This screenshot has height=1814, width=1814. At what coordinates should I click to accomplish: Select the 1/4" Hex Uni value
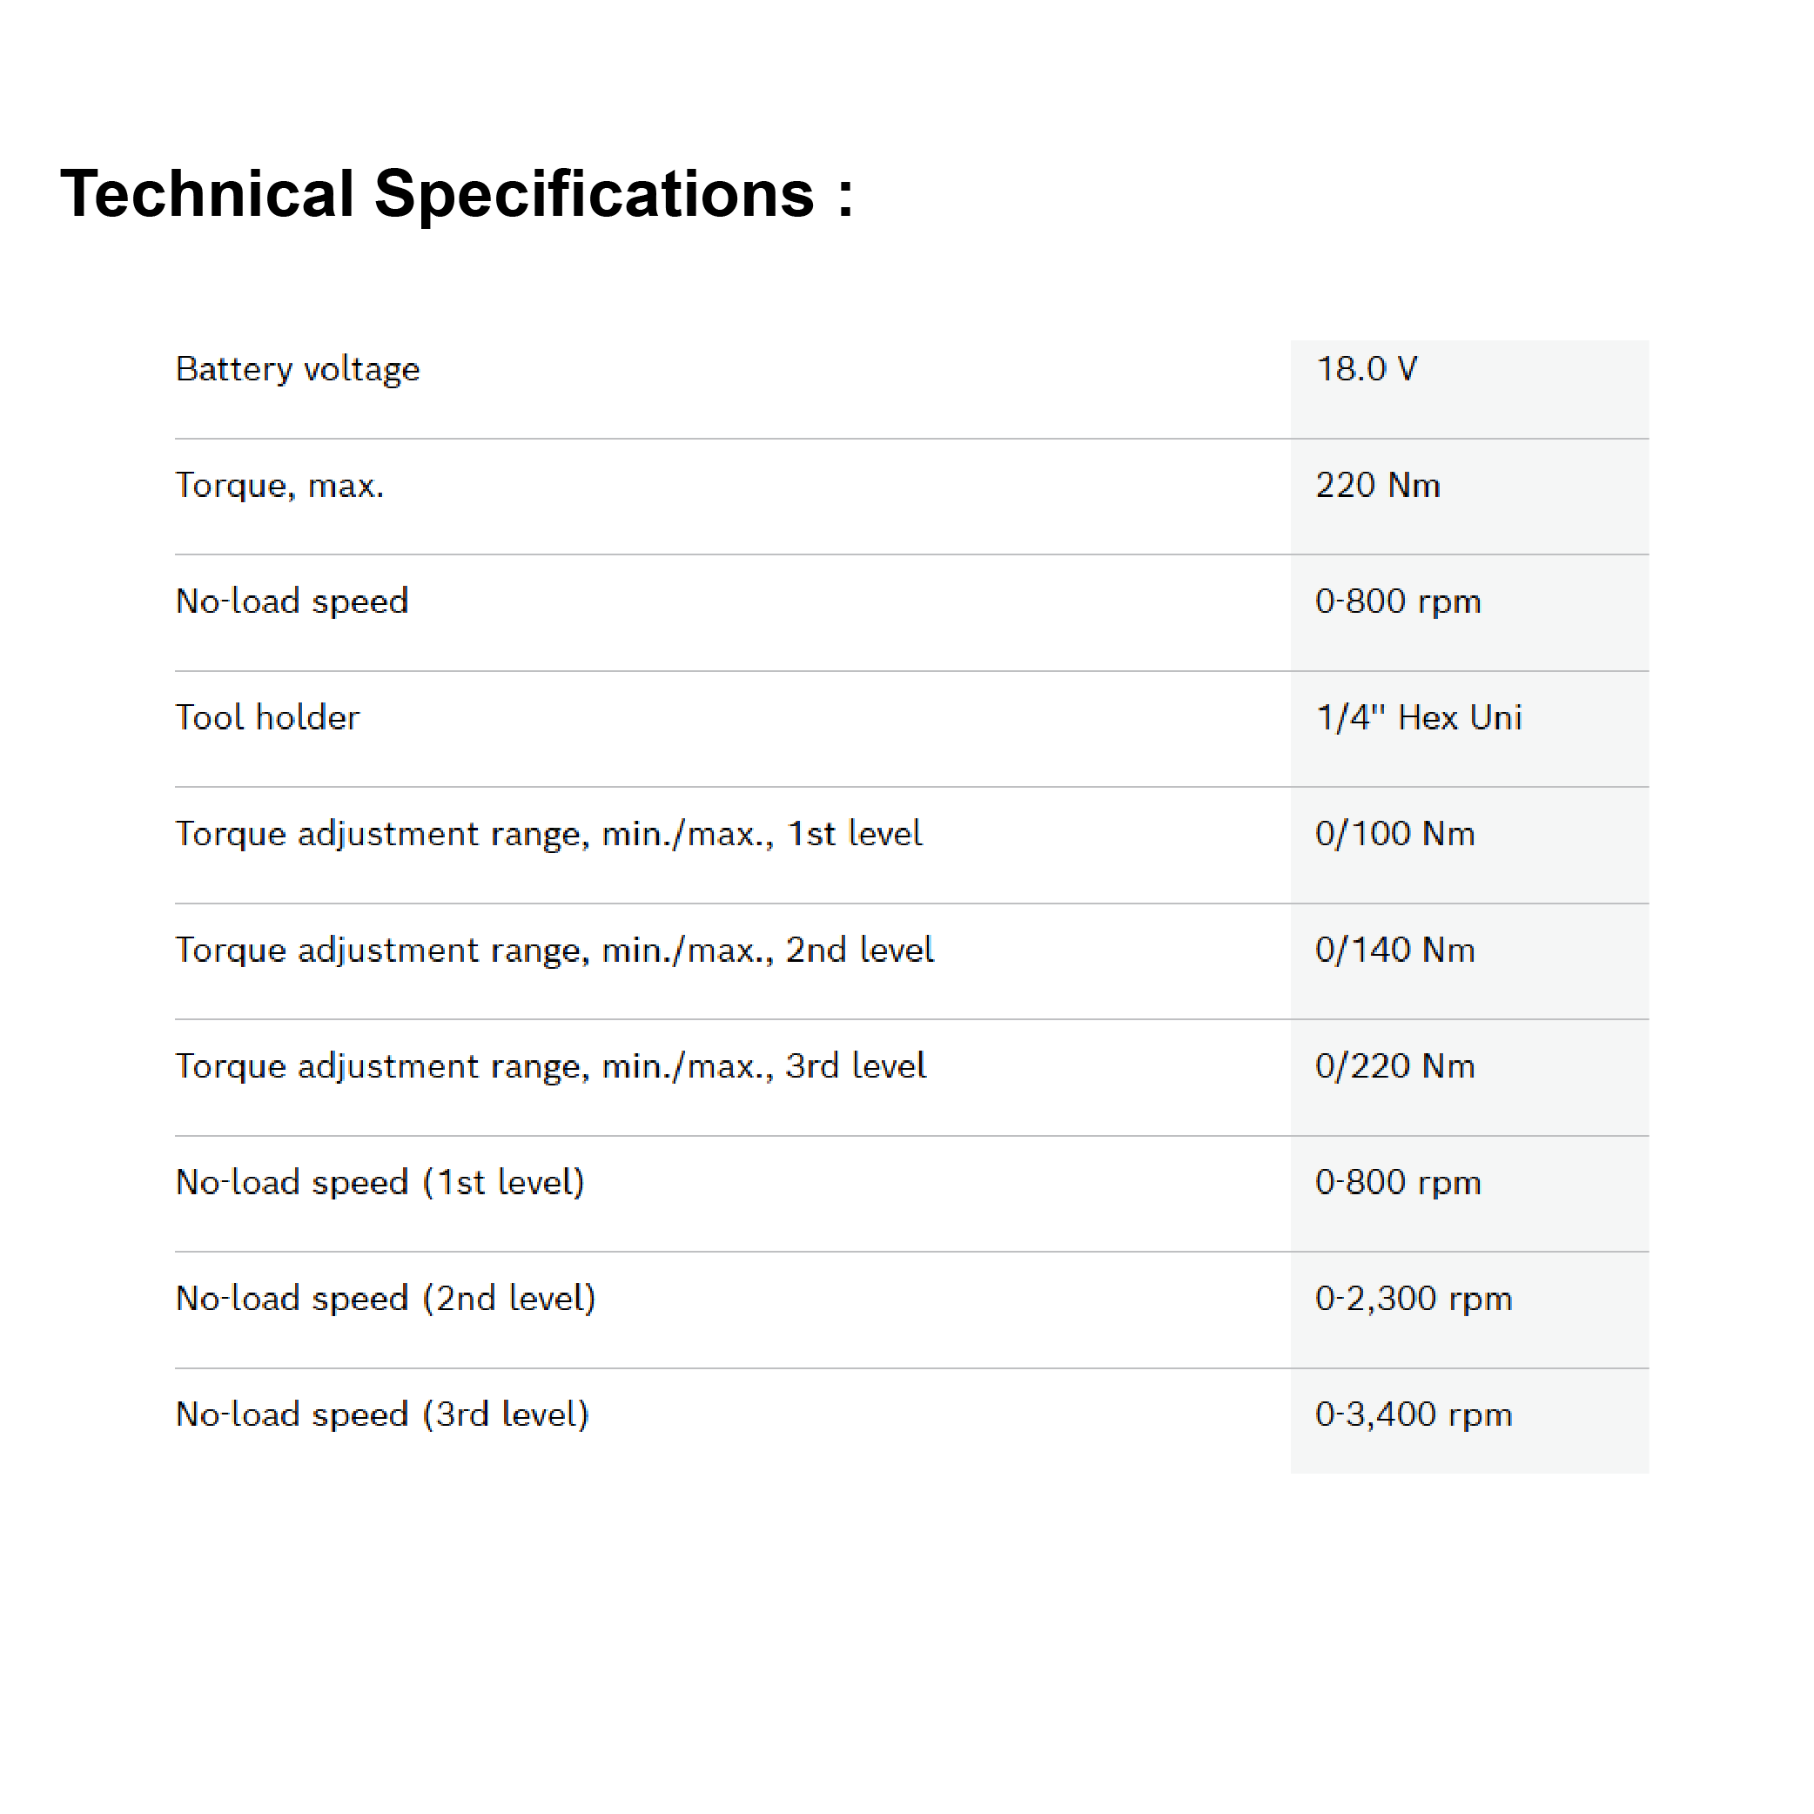pyautogui.click(x=1418, y=717)
